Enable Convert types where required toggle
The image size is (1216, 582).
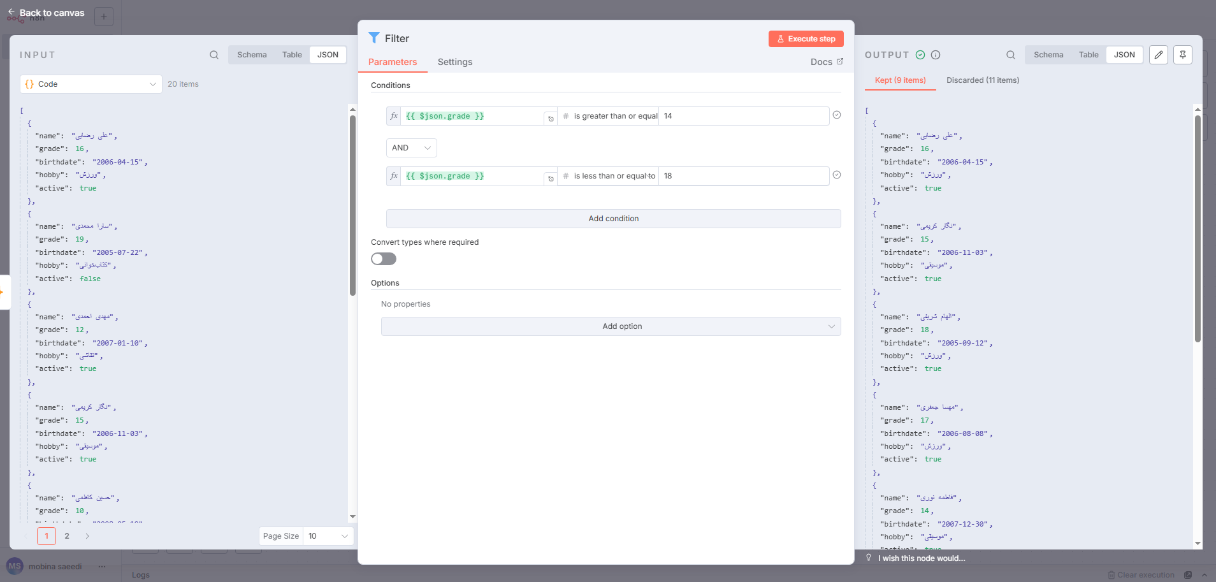[384, 259]
